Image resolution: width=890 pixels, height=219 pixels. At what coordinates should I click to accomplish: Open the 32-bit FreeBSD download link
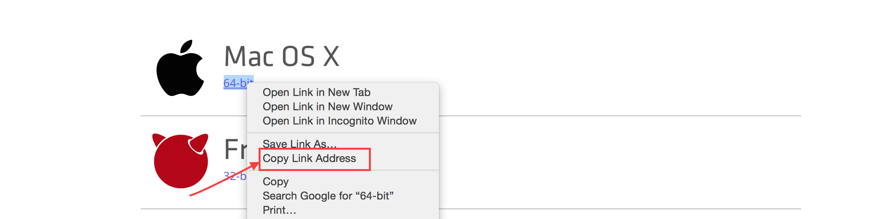(x=235, y=176)
